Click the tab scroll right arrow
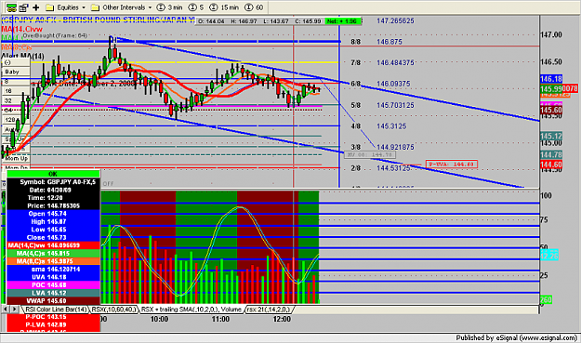Screen dimensions: 581x343 tap(14, 309)
